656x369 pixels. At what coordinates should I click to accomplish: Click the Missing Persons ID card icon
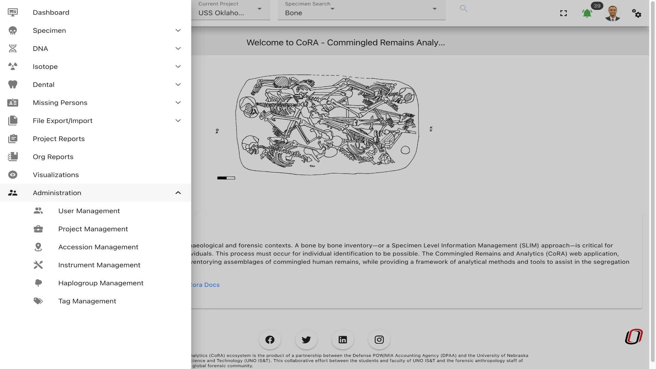(x=13, y=103)
